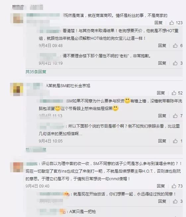Screen dimensions: 186x217
Task: Reply to comment posted 9月4日 09:48
Action: tap(162, 45)
